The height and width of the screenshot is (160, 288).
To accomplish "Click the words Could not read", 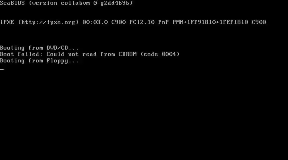I will tap(72, 54).
